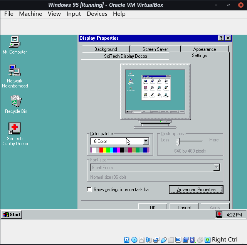Click the Advanced Properties button
247x245 pixels.
(196, 190)
